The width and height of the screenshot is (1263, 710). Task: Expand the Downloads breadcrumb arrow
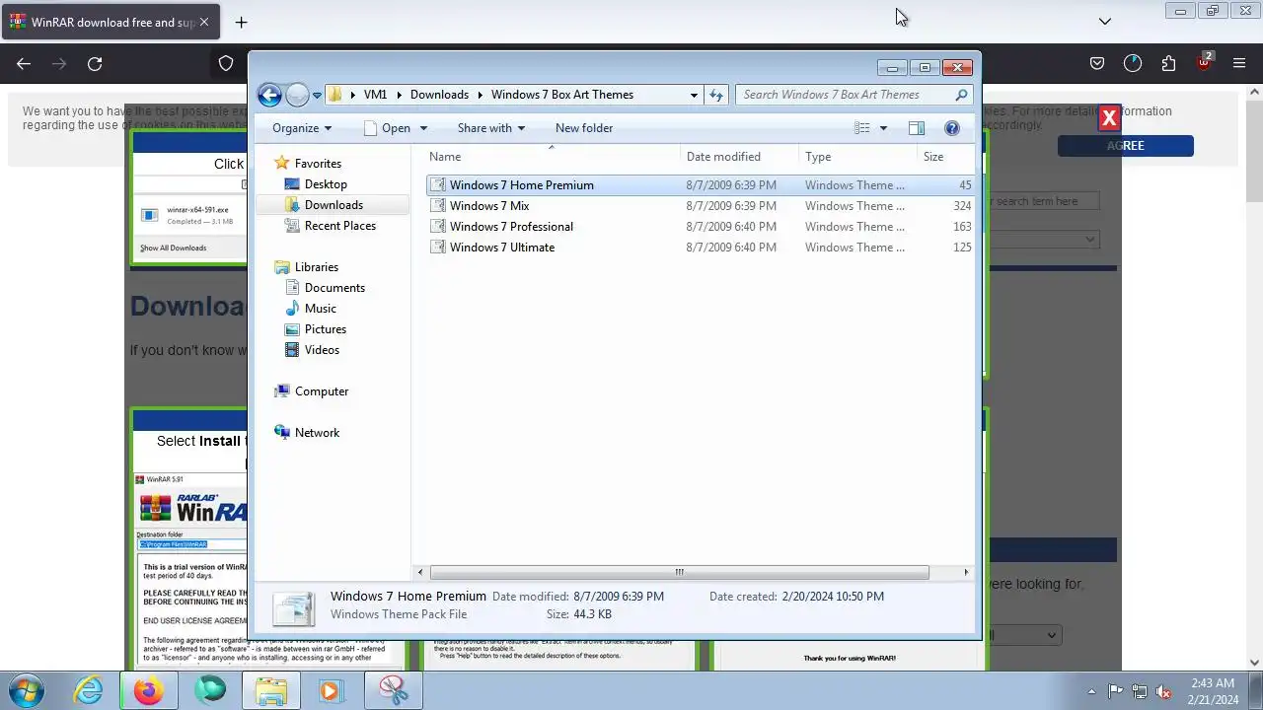coord(481,95)
